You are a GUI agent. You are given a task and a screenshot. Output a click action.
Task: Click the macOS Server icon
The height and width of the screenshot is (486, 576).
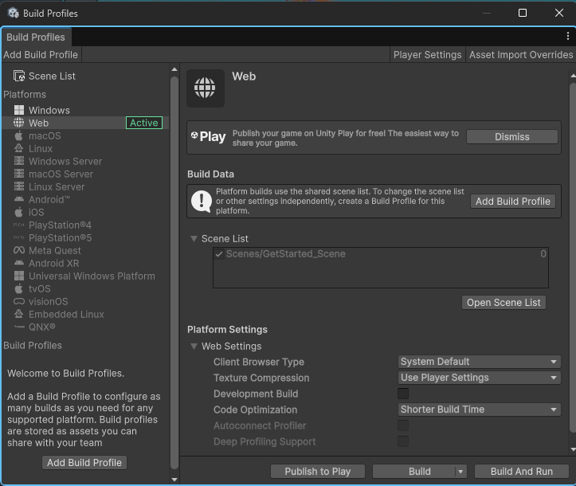click(19, 174)
